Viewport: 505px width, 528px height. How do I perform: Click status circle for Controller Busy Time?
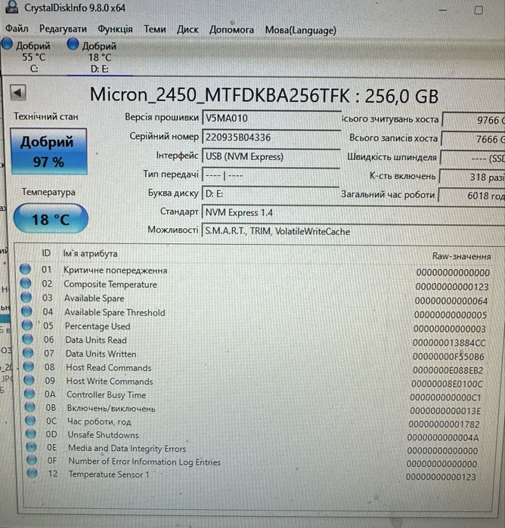pos(29,394)
